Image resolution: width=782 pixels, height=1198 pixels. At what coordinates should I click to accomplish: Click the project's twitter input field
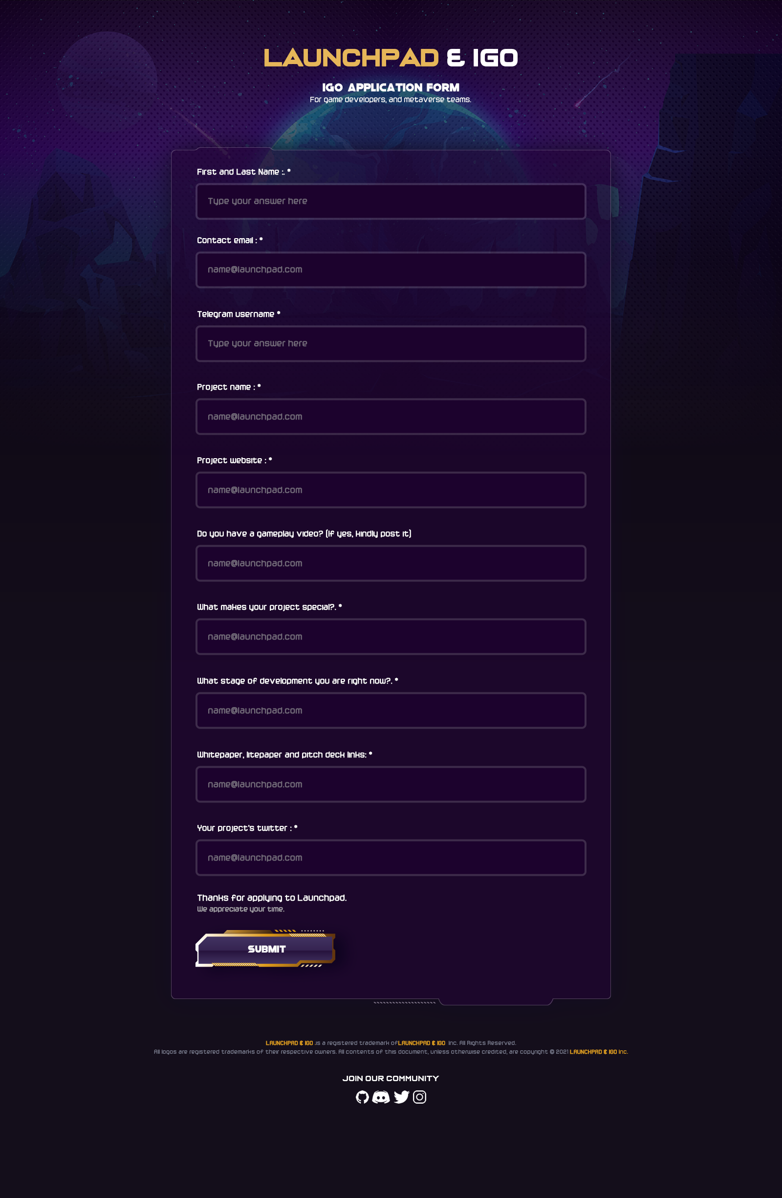[x=391, y=858]
